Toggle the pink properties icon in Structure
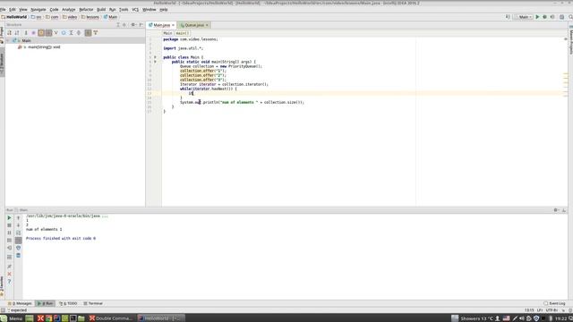This screenshot has height=322, width=573. tap(33, 33)
